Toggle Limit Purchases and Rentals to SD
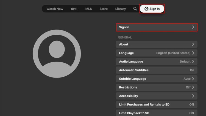The height and width of the screenshot is (116, 206). coord(157,104)
